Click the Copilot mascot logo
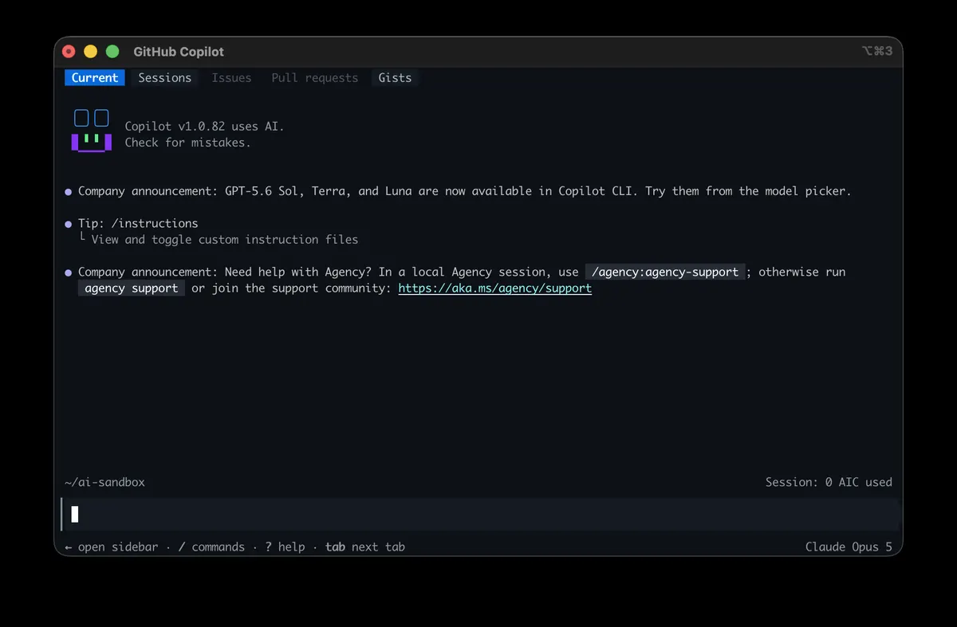Viewport: 957px width, 627px height. click(91, 131)
